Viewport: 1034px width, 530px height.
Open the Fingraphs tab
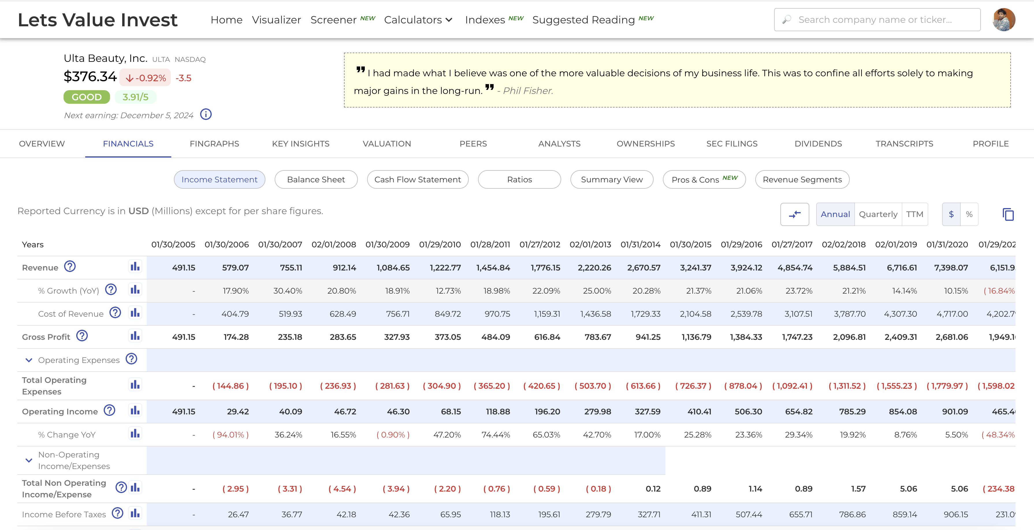[214, 144]
